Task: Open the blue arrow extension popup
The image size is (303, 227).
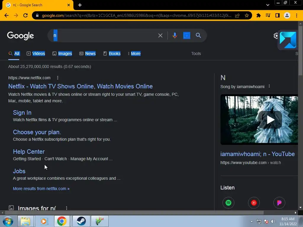Action: coord(288,40)
